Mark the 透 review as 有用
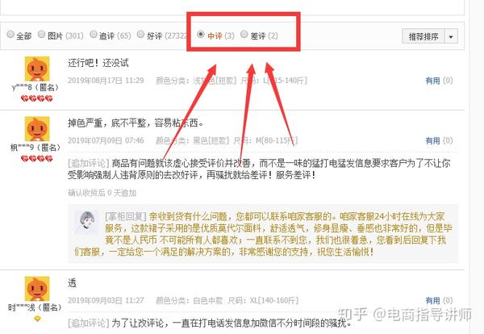 click(x=432, y=300)
